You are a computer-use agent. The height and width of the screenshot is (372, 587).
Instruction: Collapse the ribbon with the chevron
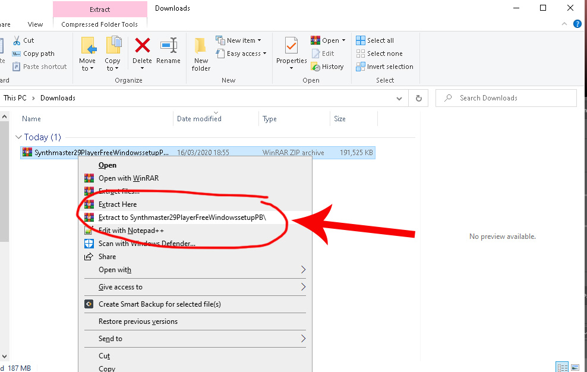[564, 24]
